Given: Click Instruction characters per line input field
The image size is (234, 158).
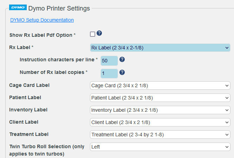Looking at the screenshot, I should coord(109,61).
